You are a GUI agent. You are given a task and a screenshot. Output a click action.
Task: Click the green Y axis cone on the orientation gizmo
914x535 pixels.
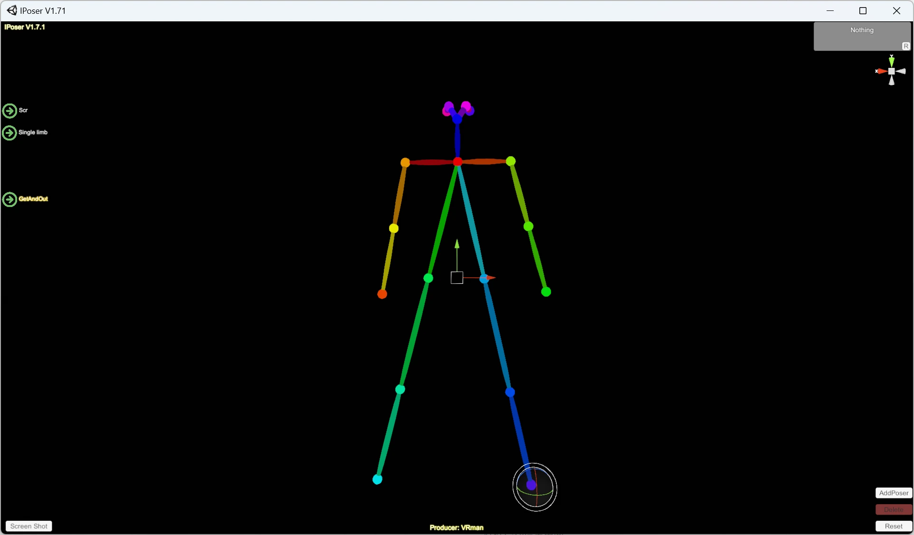(x=892, y=61)
